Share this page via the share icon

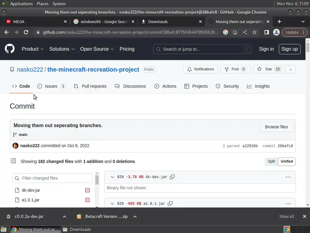(x=245, y=32)
